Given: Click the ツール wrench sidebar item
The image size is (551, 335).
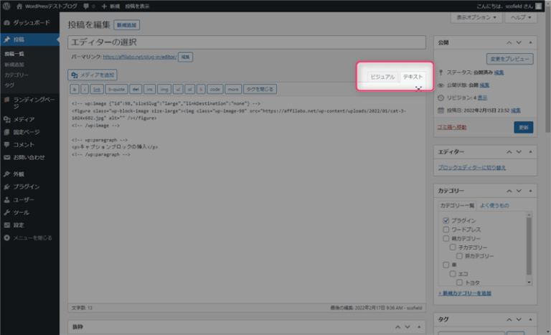Looking at the screenshot, I should point(21,212).
